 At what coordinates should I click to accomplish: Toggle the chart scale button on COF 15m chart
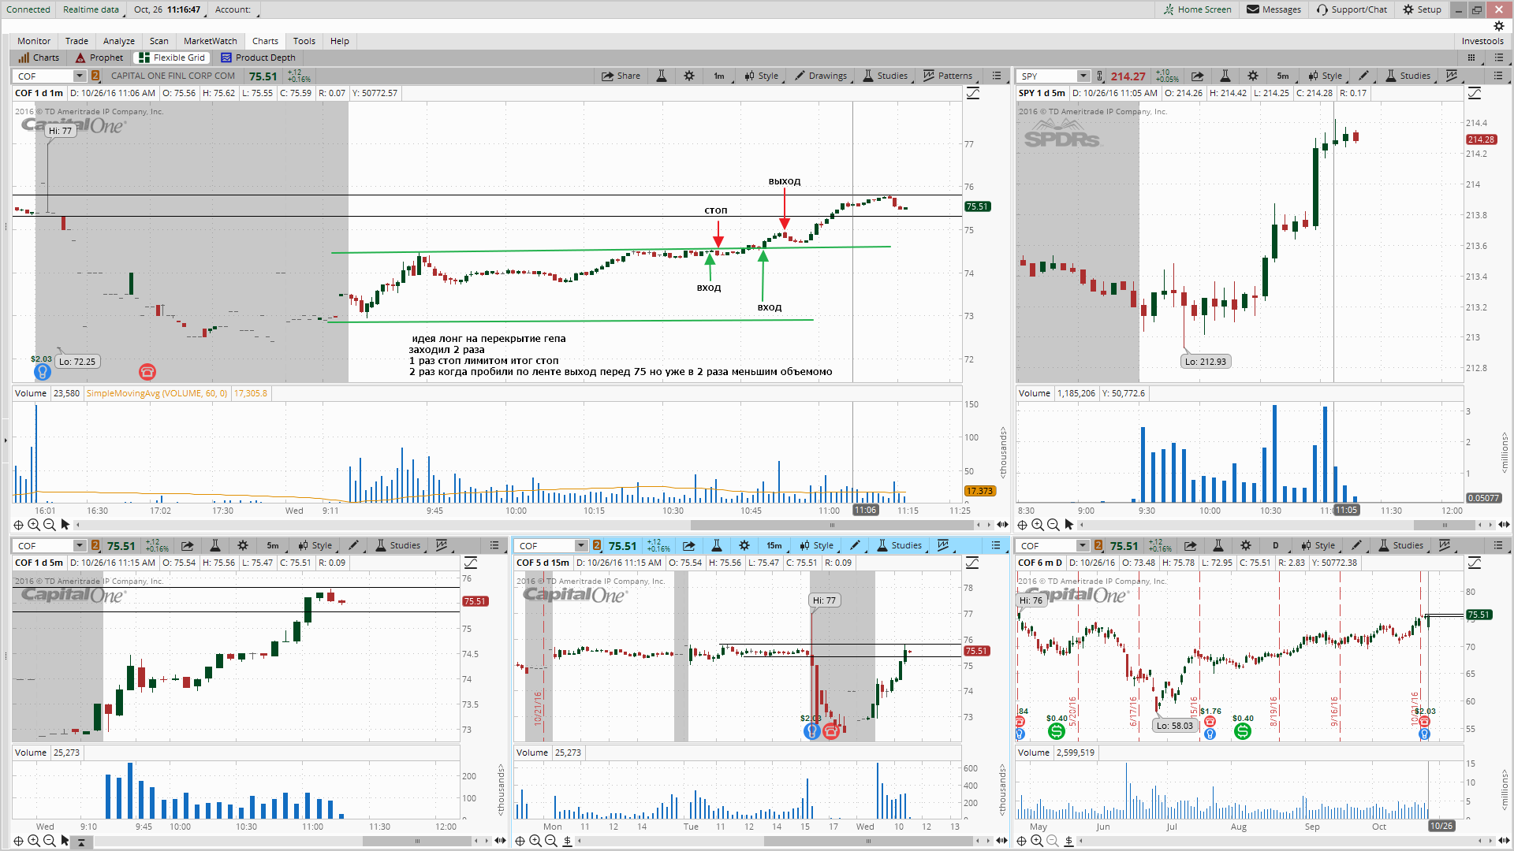(972, 563)
